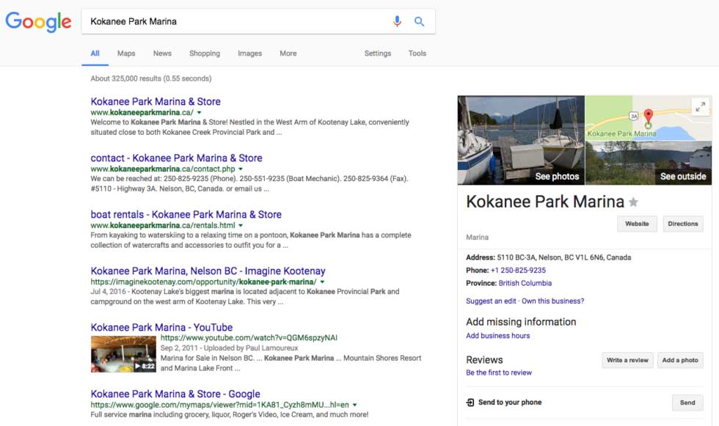Open Kokanee Park Marina, Nelson BC - Imagine Kootenay
This screenshot has width=719, height=426.
[208, 271]
